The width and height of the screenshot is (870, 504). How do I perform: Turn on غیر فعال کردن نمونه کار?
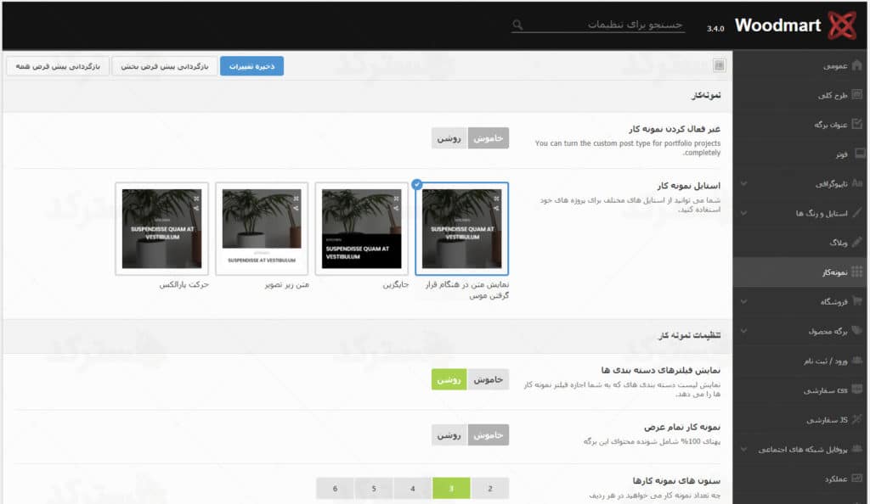point(449,138)
